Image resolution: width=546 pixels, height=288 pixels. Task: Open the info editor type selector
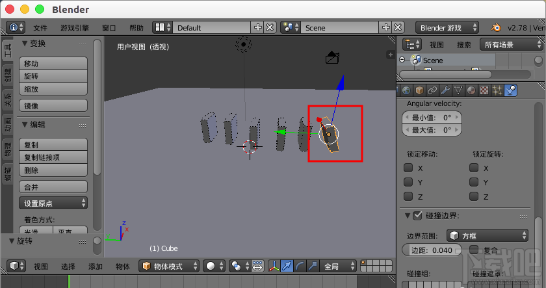pos(16,27)
